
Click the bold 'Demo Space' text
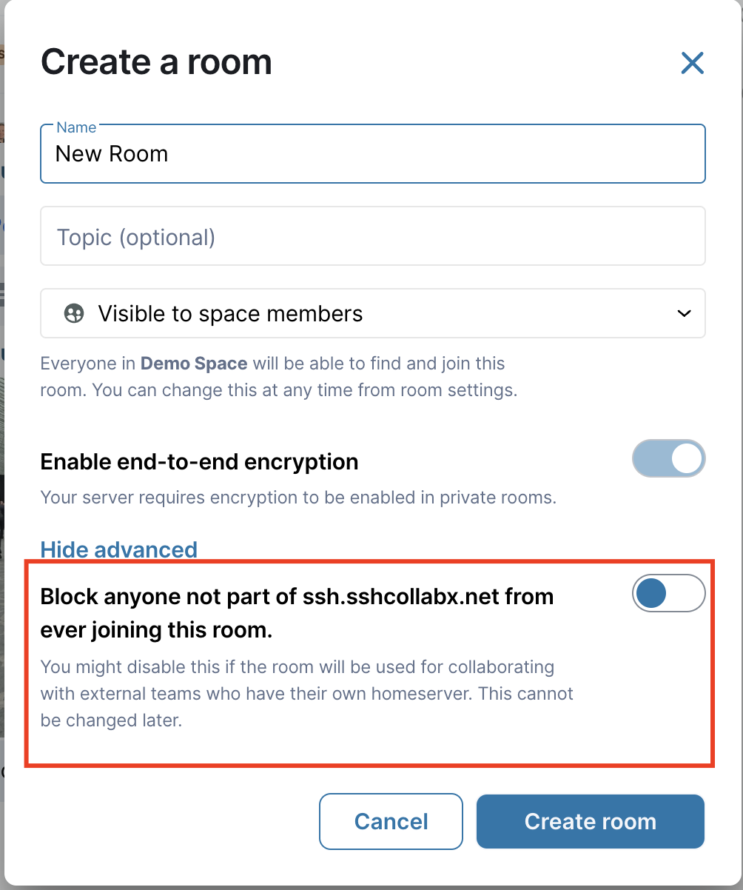click(194, 364)
